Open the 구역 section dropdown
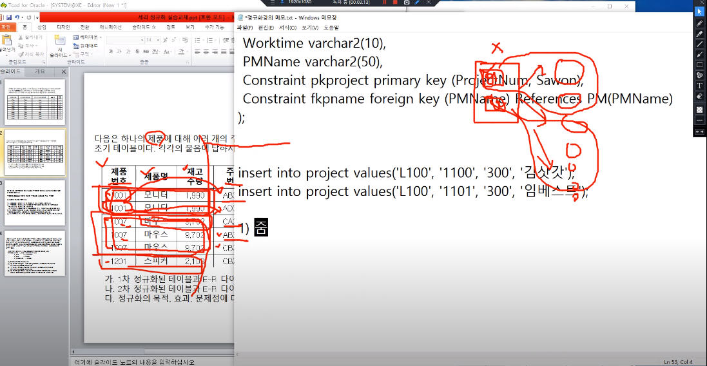The height and width of the screenshot is (366, 707). click(x=84, y=53)
